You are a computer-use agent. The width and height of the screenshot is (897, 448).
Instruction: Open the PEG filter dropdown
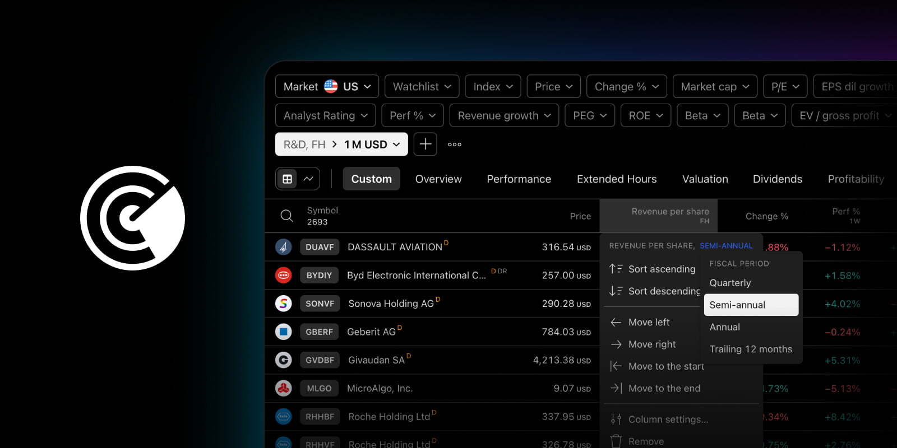(590, 115)
